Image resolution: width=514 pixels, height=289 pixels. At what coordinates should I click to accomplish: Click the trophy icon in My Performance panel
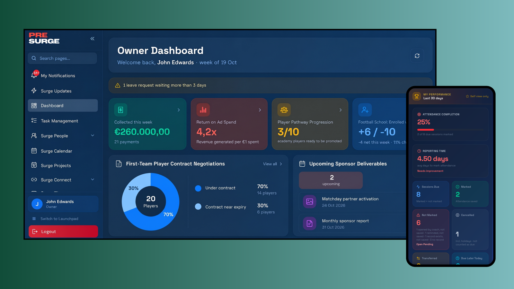[417, 96]
